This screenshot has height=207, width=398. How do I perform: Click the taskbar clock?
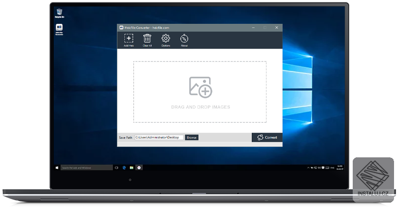click(340, 167)
